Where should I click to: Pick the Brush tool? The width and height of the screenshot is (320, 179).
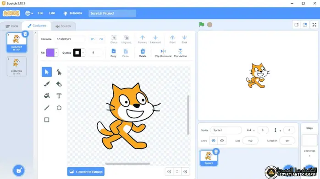46,84
